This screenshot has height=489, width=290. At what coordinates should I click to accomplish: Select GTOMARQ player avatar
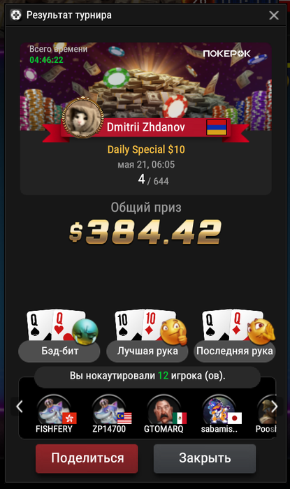coord(164,410)
